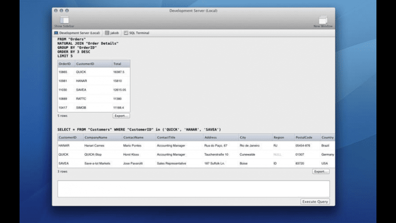Select the order row 10865 QUICK

[x=93, y=72]
